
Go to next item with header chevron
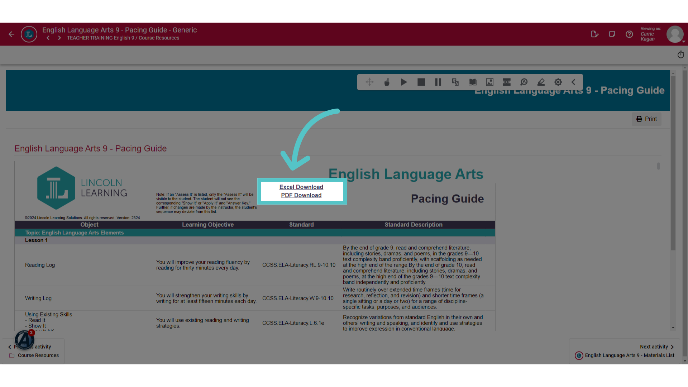pos(59,38)
